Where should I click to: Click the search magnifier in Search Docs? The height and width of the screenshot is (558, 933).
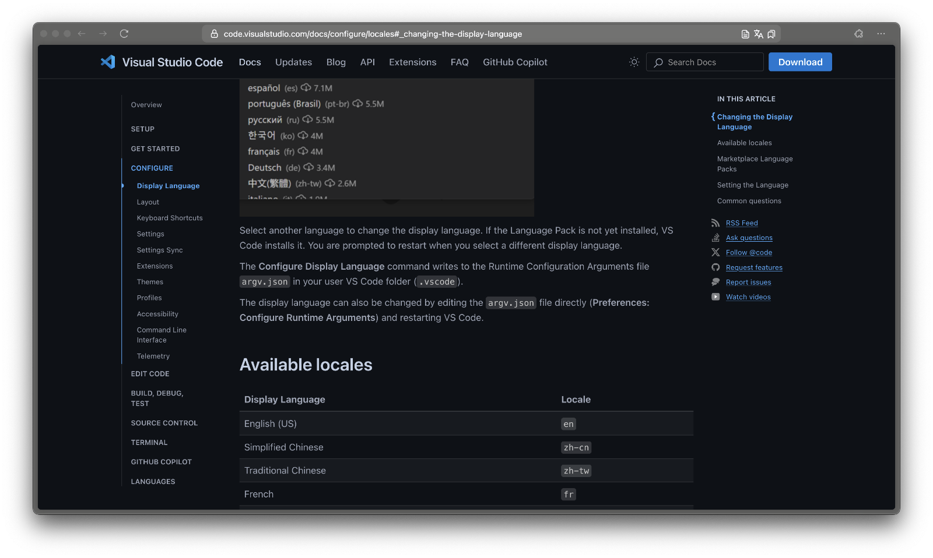coord(658,62)
